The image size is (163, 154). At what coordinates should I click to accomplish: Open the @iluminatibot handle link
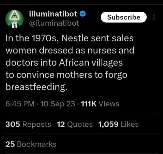54,23
